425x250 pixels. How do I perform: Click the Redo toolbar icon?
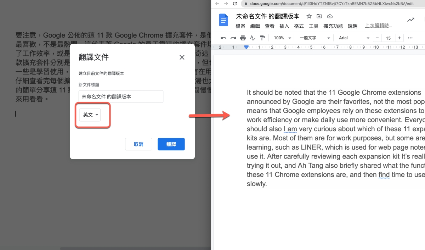[233, 38]
